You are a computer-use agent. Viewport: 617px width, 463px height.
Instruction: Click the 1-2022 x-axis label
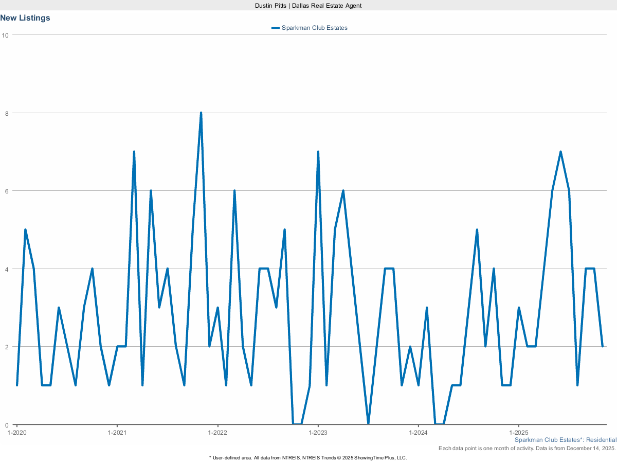(217, 433)
